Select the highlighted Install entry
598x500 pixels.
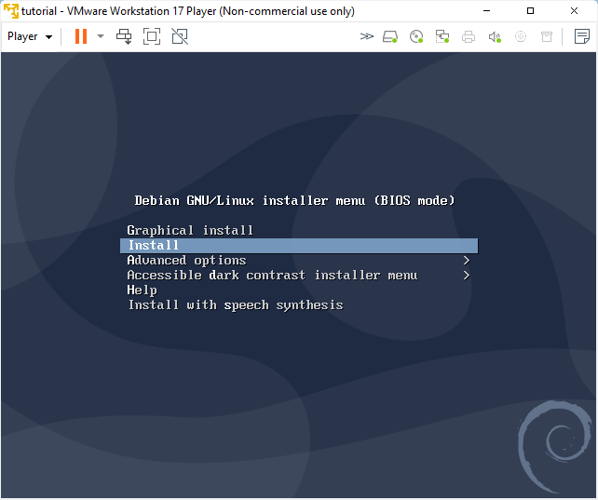tap(299, 246)
